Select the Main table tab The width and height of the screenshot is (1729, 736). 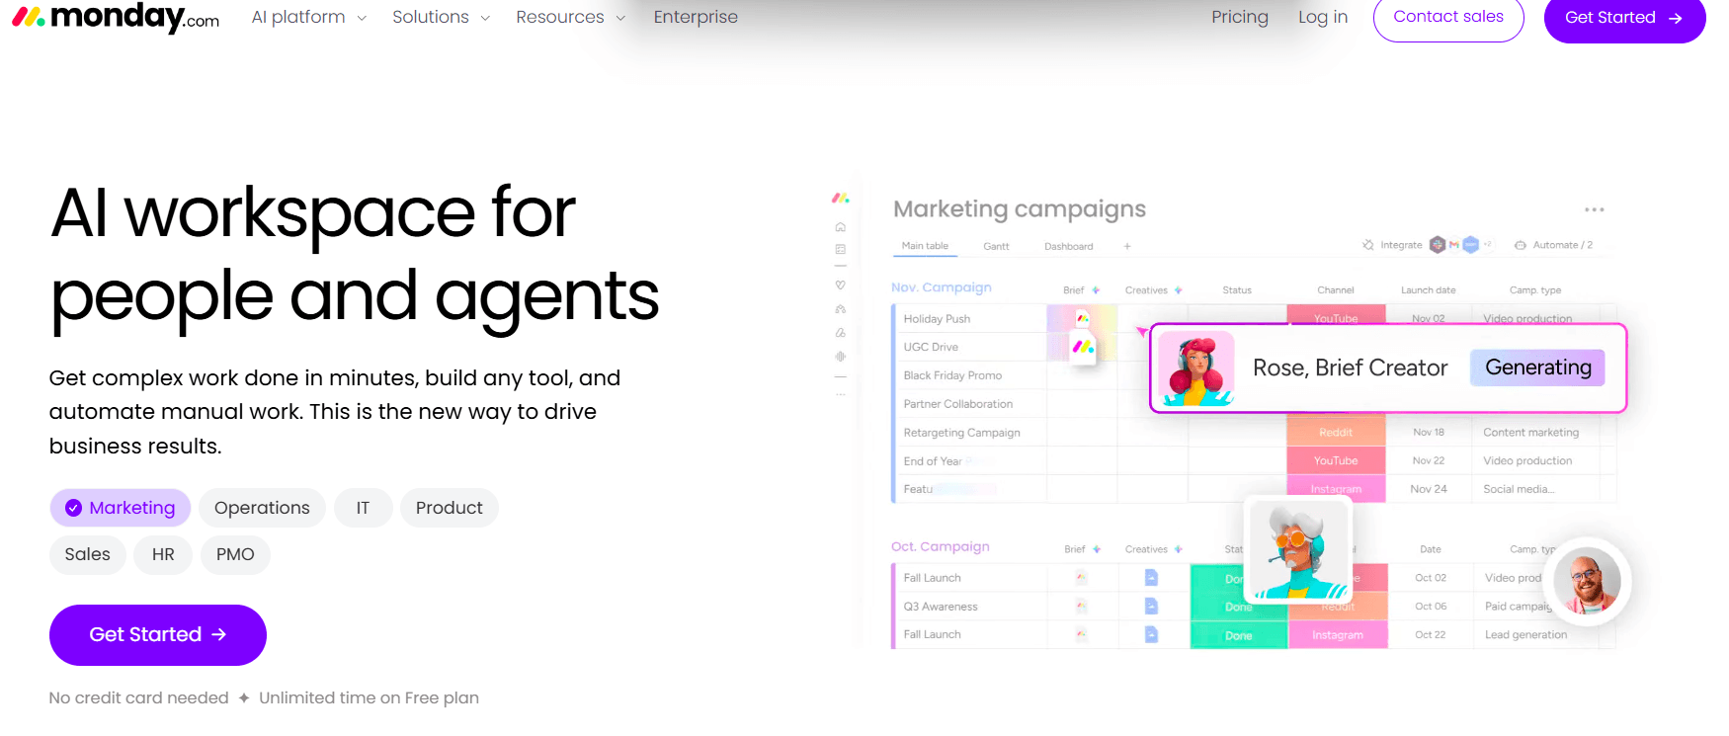925,246
